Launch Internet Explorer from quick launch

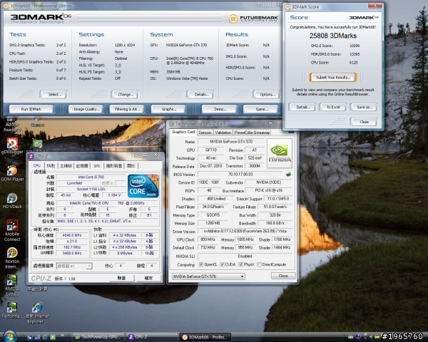coord(45,337)
